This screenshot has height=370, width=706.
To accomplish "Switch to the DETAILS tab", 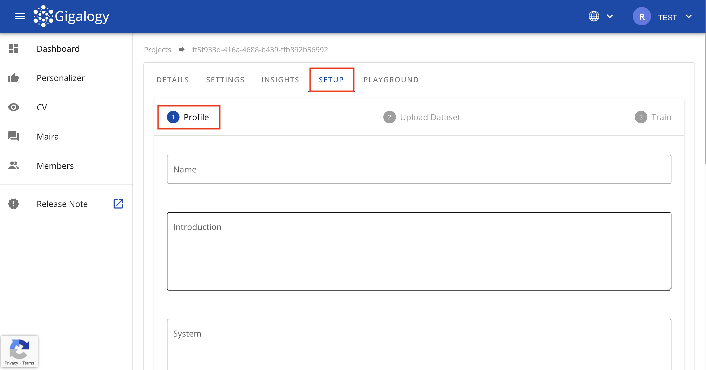I will 173,80.
